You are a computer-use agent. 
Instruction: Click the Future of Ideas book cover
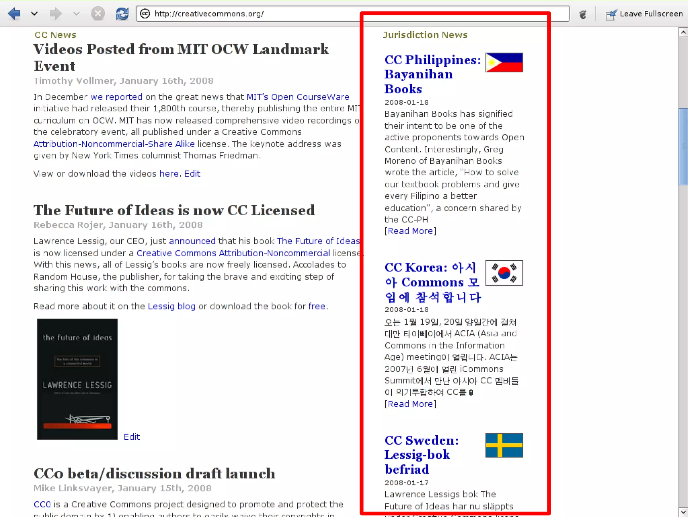pos(77,379)
